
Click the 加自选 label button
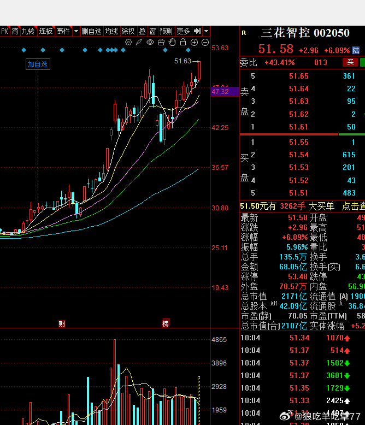38,64
